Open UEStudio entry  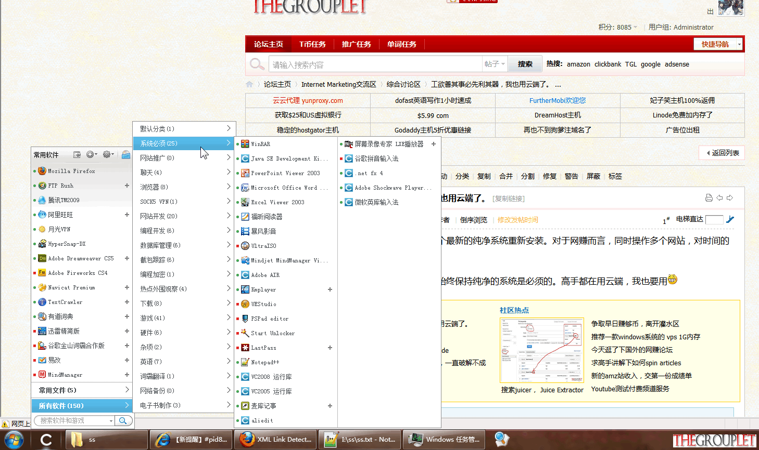pos(258,304)
